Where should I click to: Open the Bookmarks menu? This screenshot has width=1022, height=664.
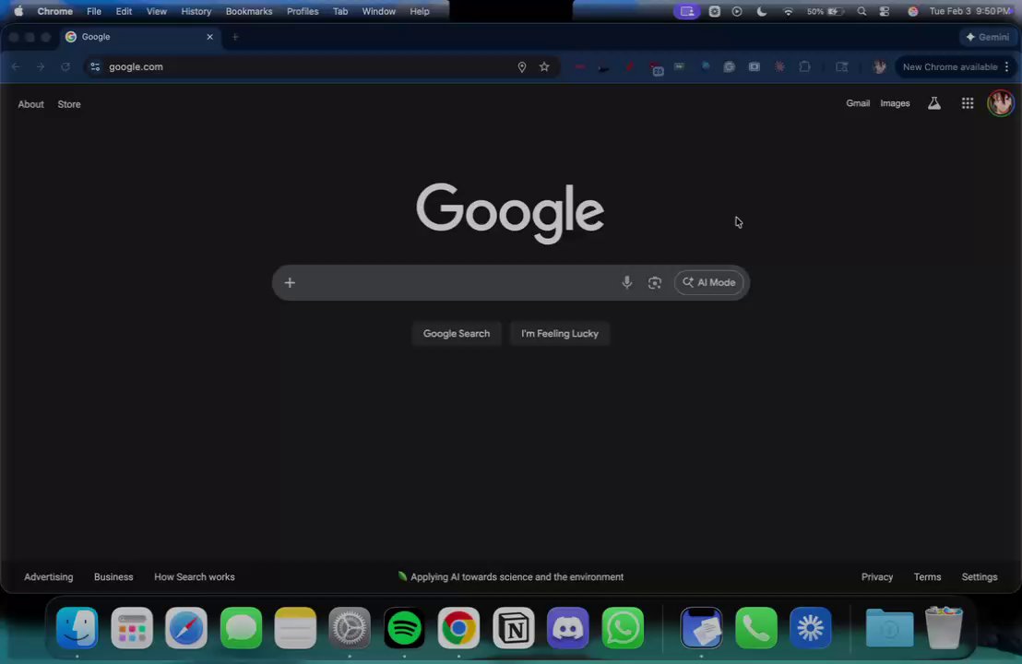pos(249,11)
